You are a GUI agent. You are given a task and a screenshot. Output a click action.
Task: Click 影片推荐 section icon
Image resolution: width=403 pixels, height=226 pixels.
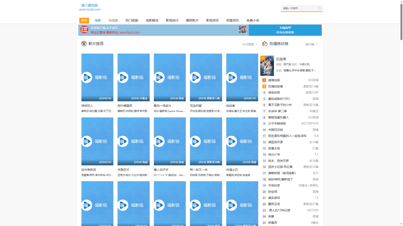pos(84,44)
